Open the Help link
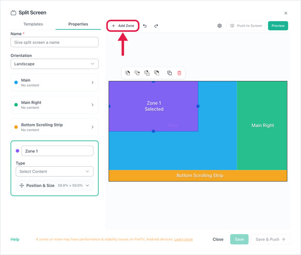301x255 pixels. (x=15, y=239)
